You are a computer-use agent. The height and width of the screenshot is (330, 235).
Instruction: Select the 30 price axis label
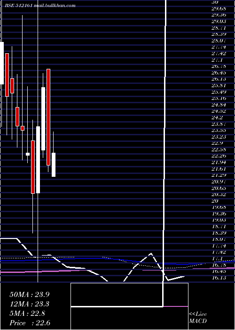pyautogui.click(x=215, y=2)
